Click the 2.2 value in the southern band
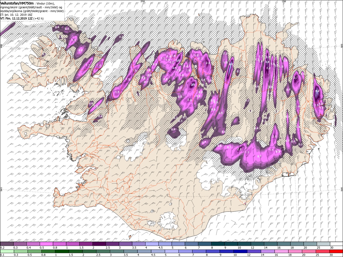 point(240,149)
